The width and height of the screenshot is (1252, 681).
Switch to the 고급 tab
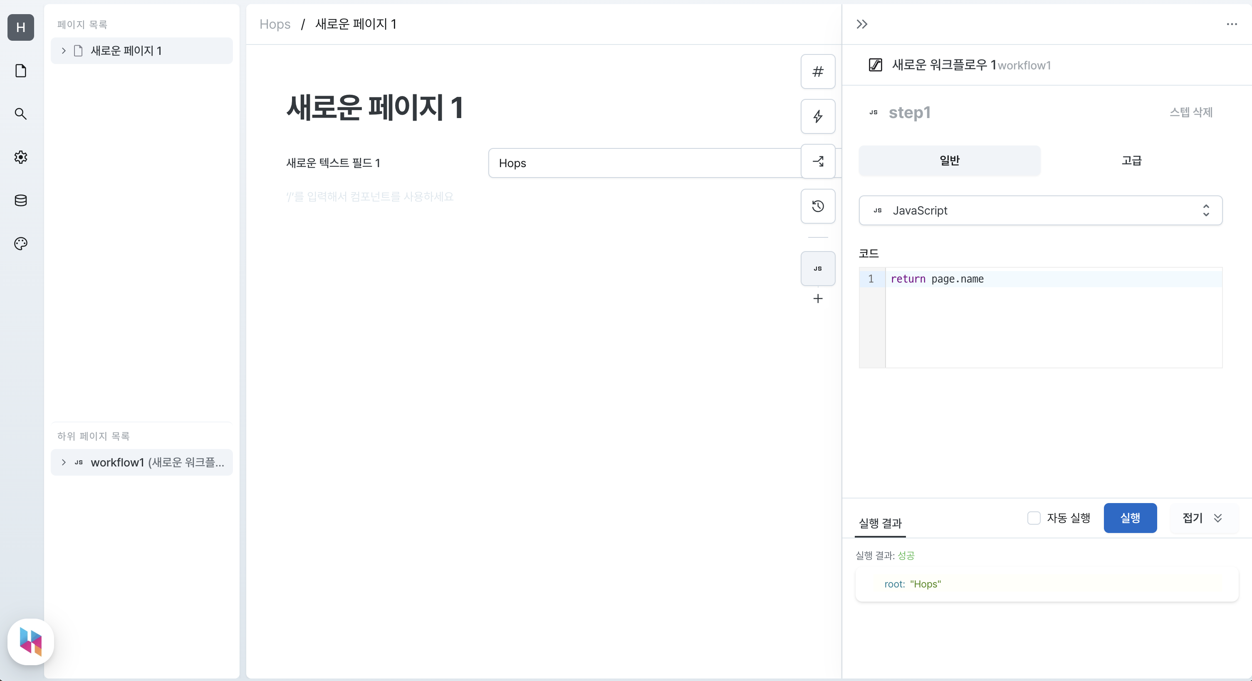[x=1131, y=160]
